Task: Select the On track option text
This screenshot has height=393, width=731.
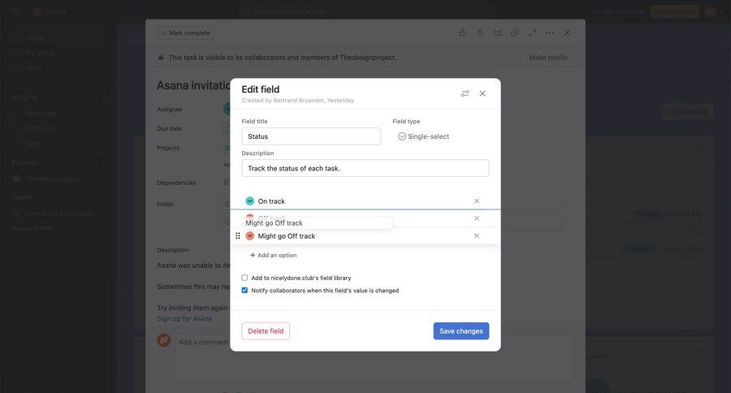Action: [x=271, y=201]
